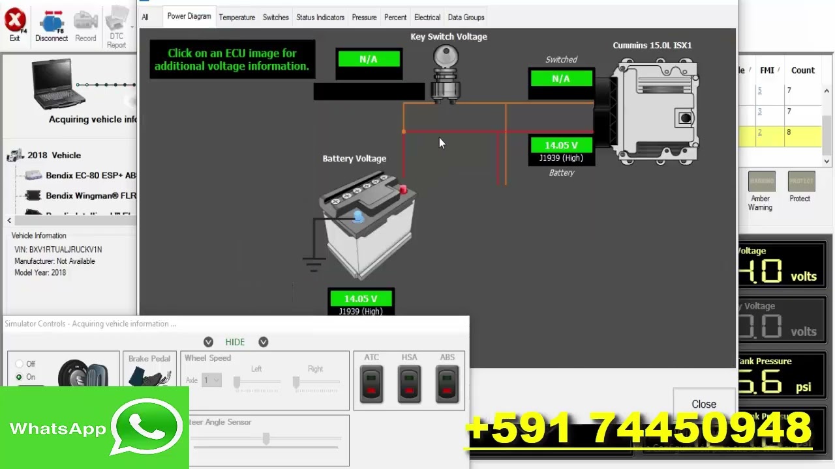Switch to the Switches tab
835x469 pixels.
(x=276, y=18)
